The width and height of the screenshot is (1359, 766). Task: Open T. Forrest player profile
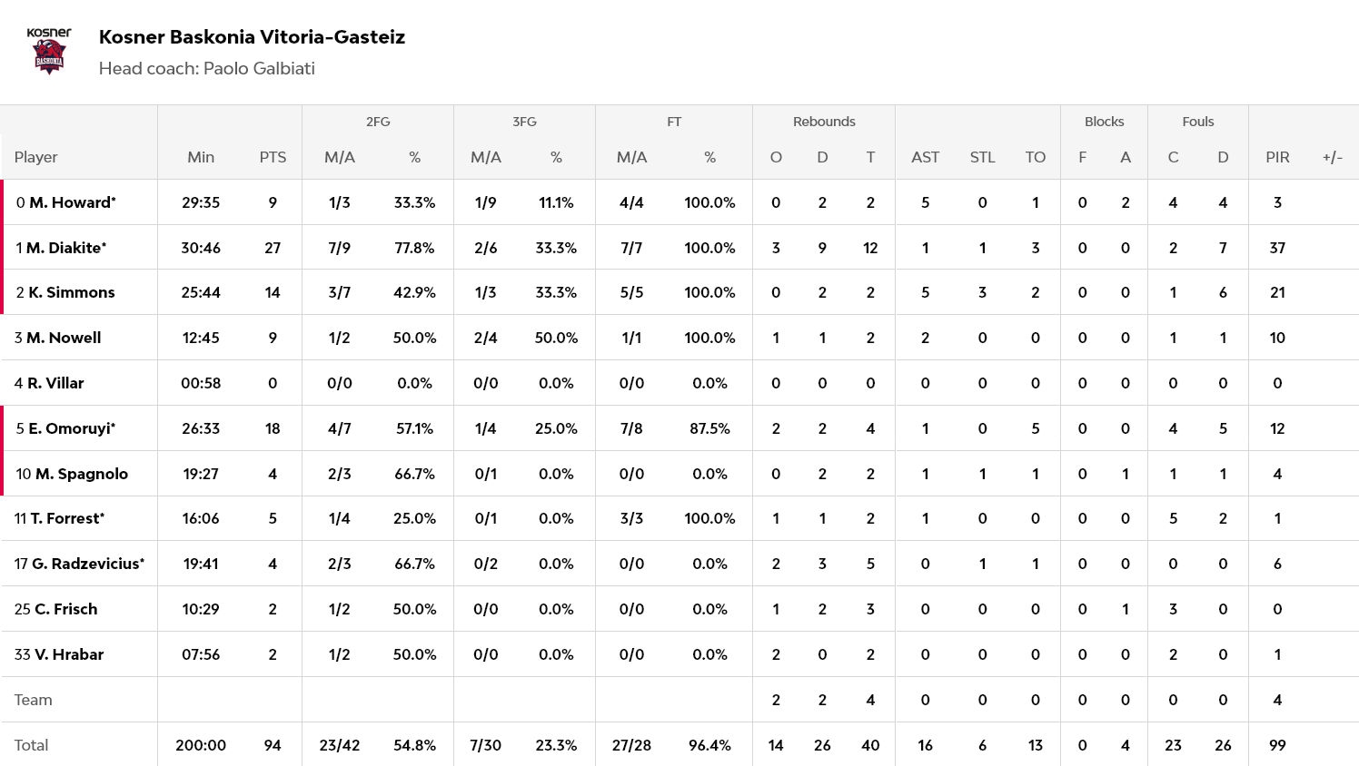66,518
